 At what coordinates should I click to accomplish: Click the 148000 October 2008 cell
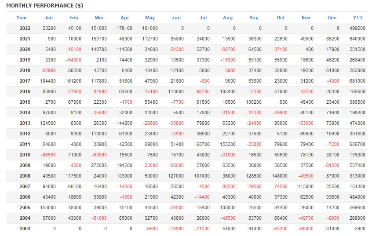point(280,176)
